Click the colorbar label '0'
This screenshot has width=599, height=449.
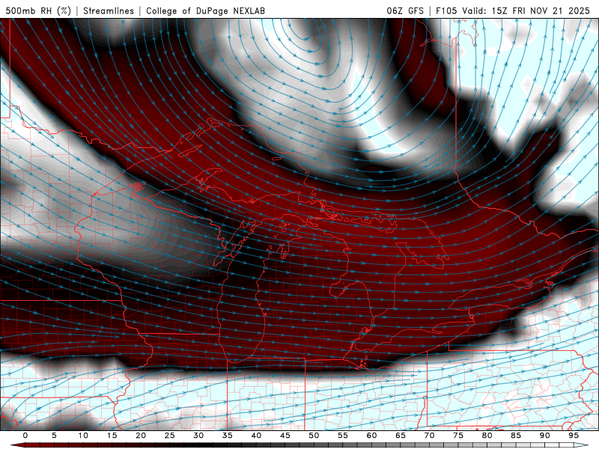[x=25, y=436]
